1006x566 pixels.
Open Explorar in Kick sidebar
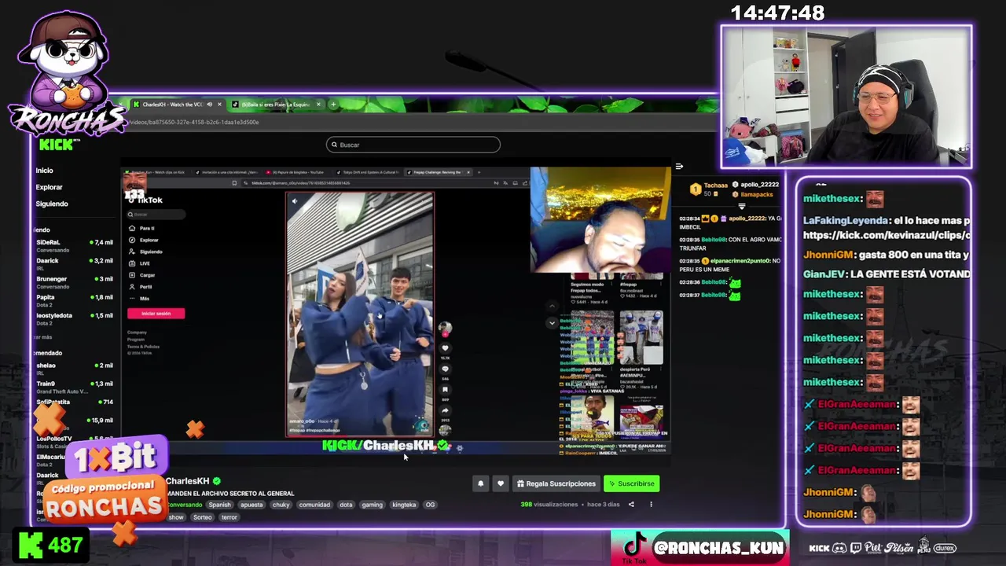(x=49, y=187)
